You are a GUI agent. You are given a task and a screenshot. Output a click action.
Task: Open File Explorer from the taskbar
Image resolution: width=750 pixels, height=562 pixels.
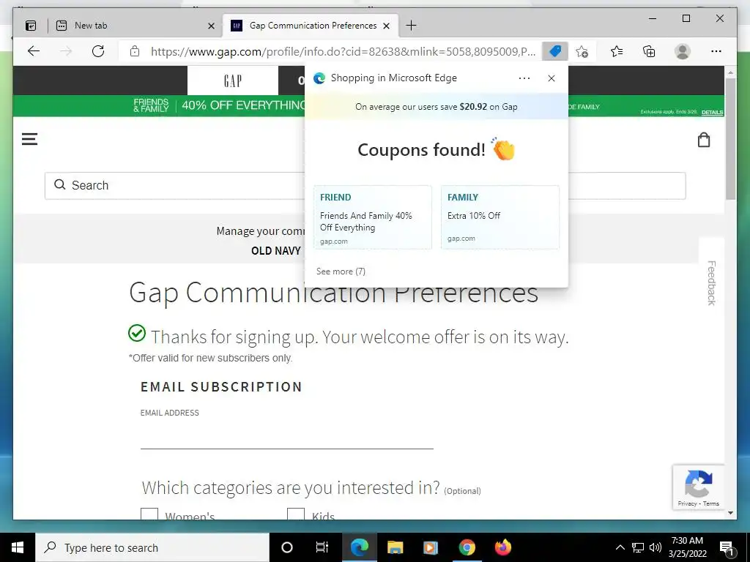(x=395, y=547)
